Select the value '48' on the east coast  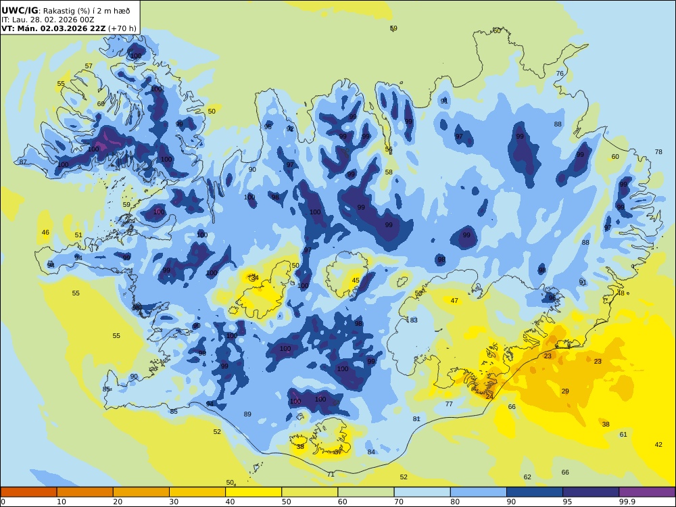[x=621, y=293]
